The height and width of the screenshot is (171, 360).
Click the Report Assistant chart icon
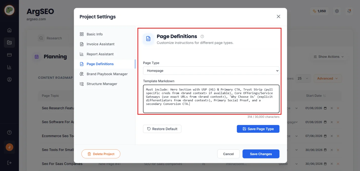[x=82, y=54]
